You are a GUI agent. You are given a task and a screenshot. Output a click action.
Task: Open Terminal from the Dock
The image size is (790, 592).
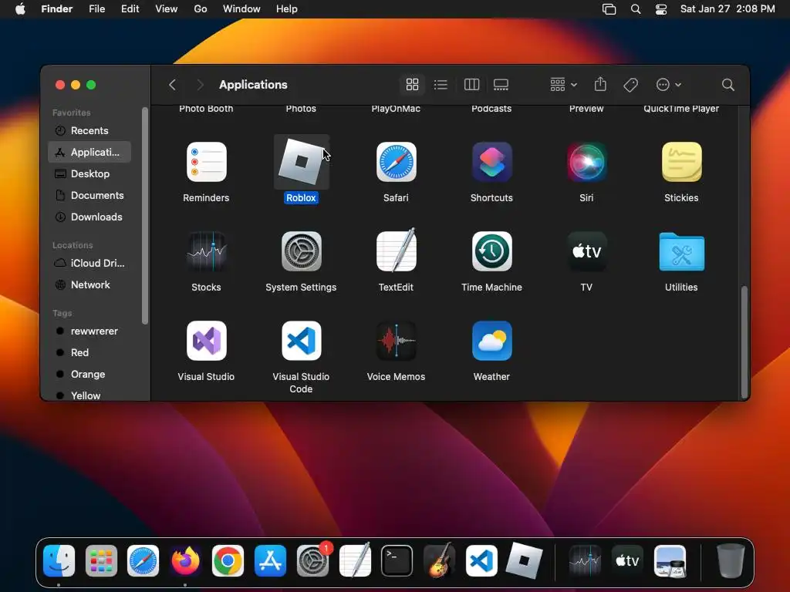(397, 561)
